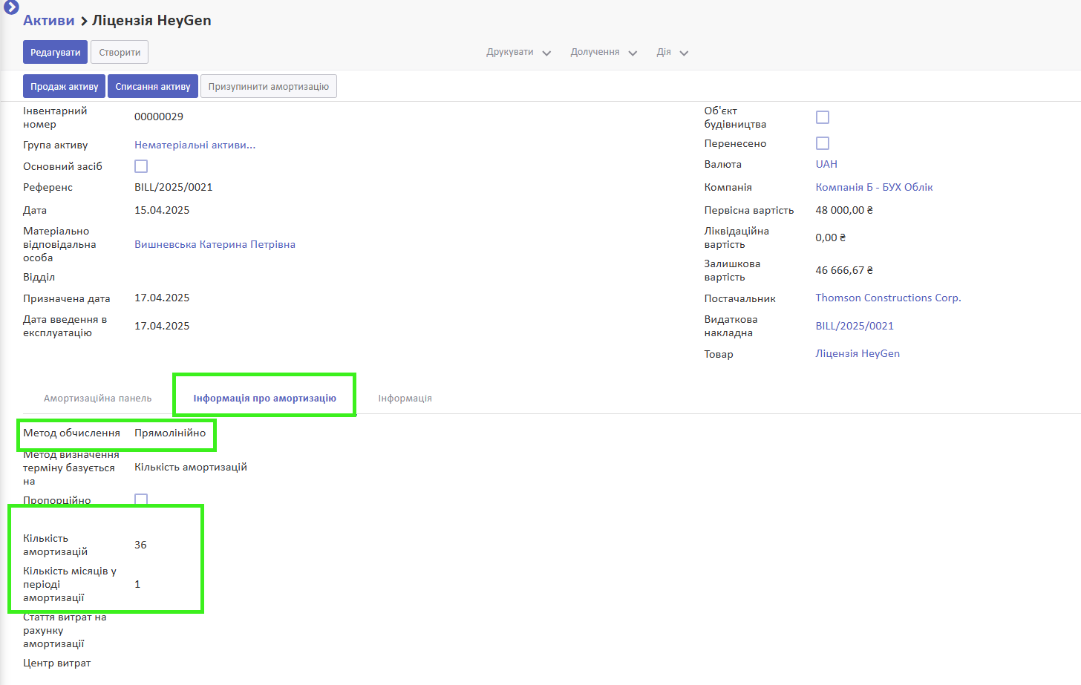This screenshot has height=685, width=1081.
Task: Open Компанія Б - БУХ Облік link
Action: click(x=874, y=188)
